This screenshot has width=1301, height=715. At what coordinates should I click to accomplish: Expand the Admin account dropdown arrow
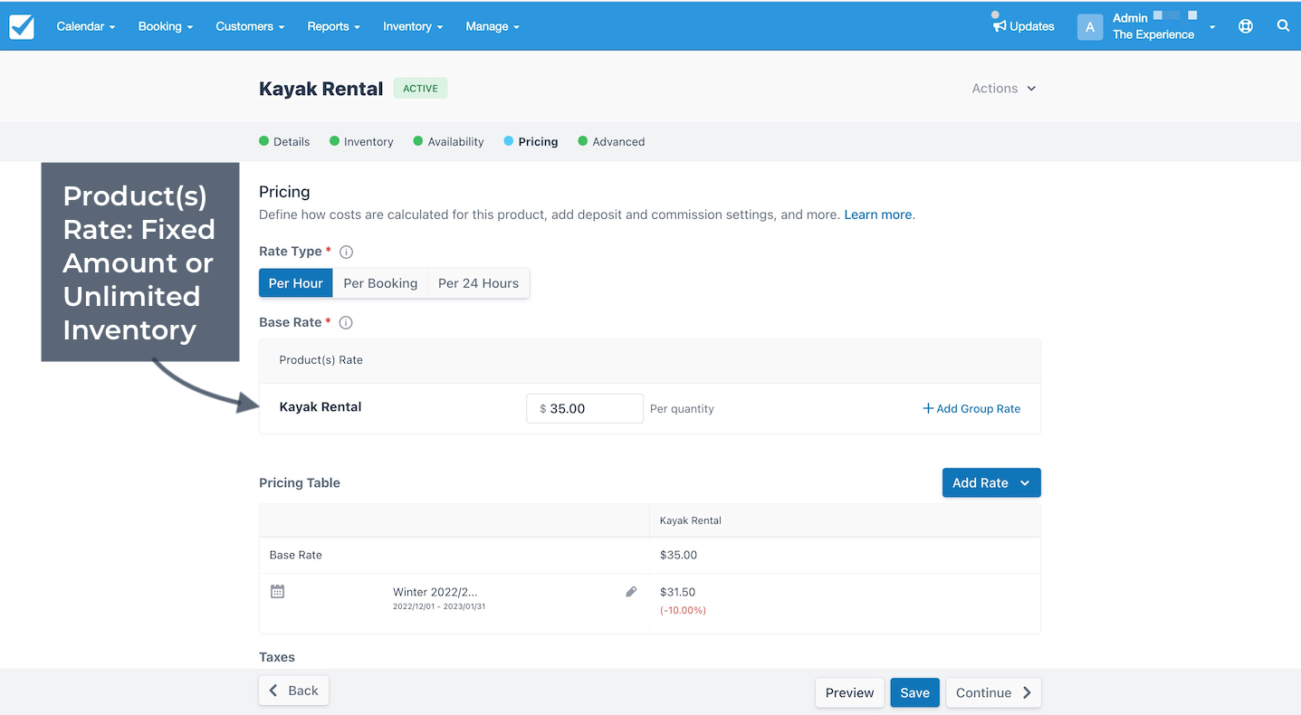(x=1212, y=27)
